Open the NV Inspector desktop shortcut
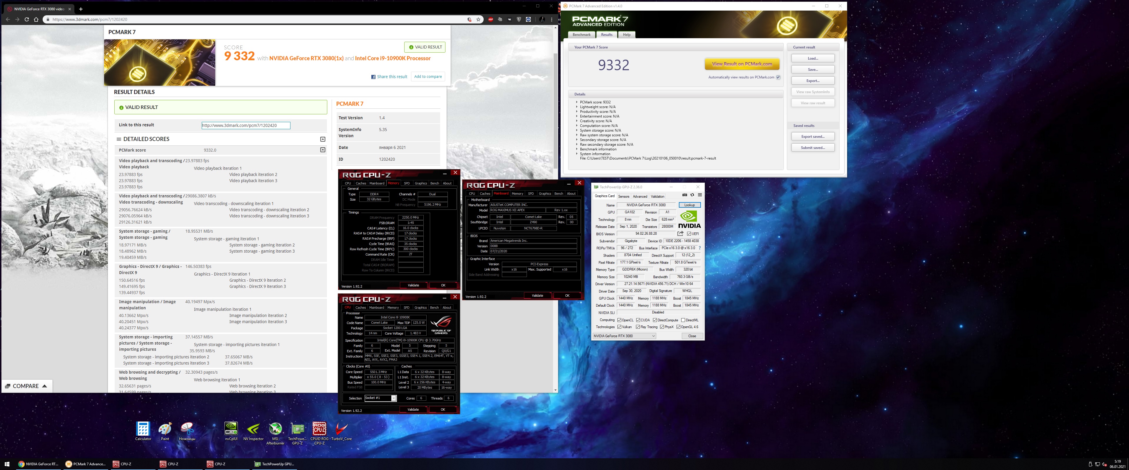Screen dimensions: 1129x470 point(253,431)
